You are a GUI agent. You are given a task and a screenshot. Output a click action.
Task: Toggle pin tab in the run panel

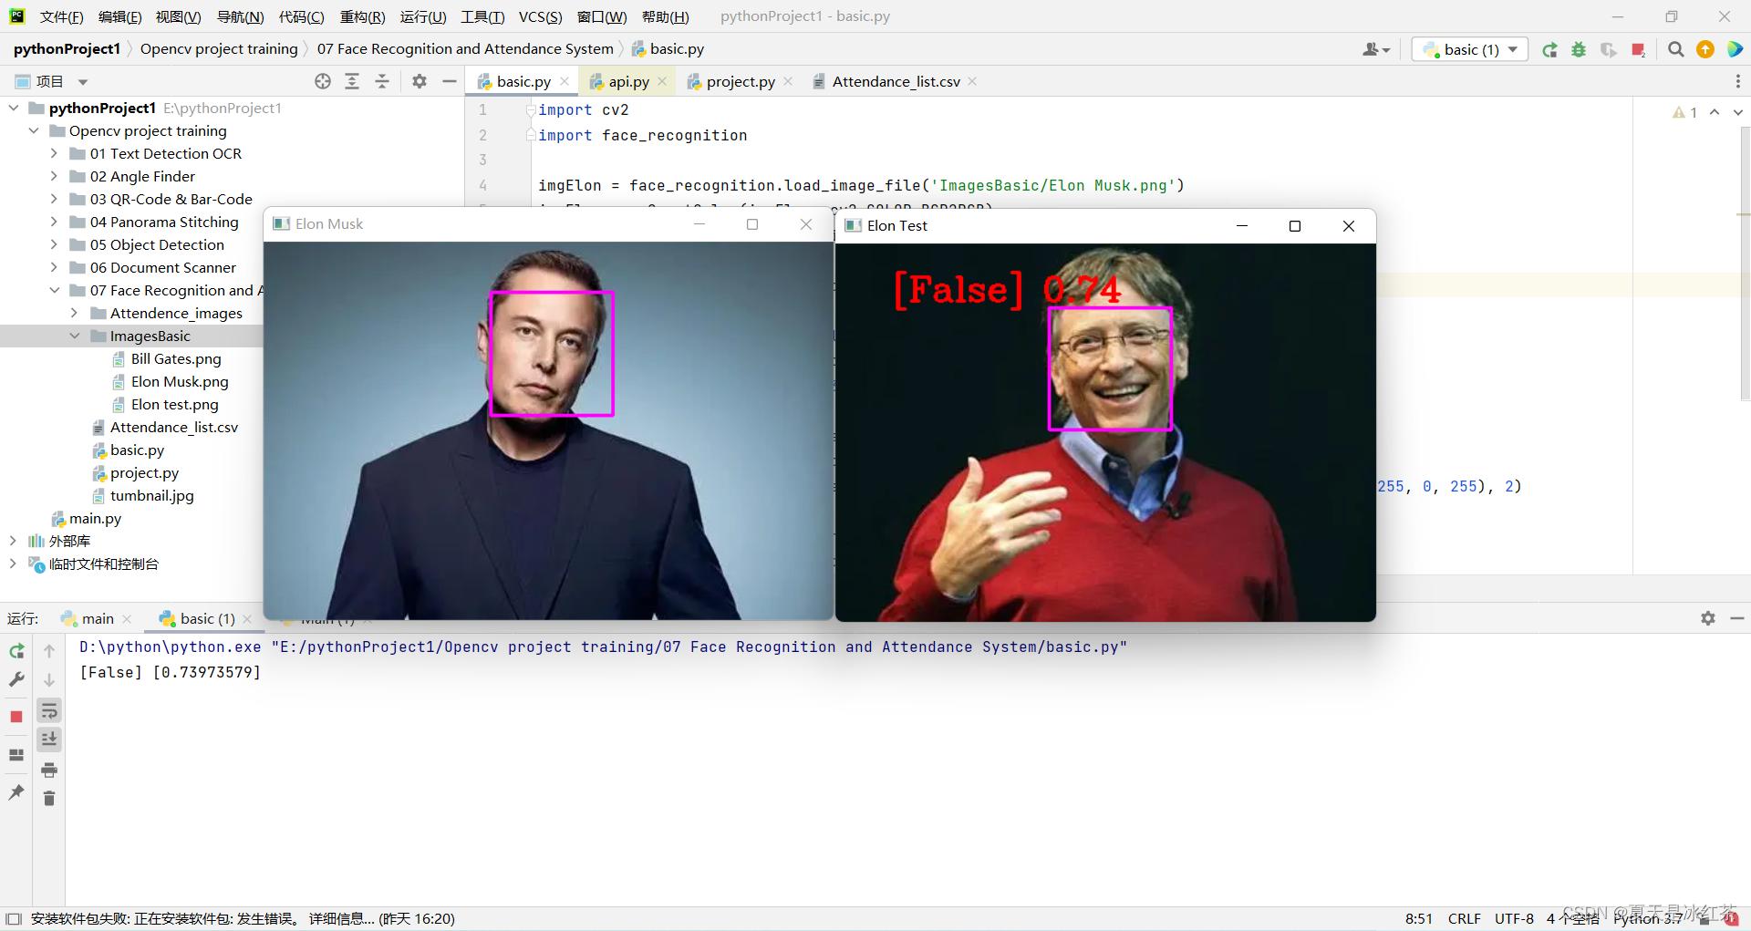click(16, 792)
